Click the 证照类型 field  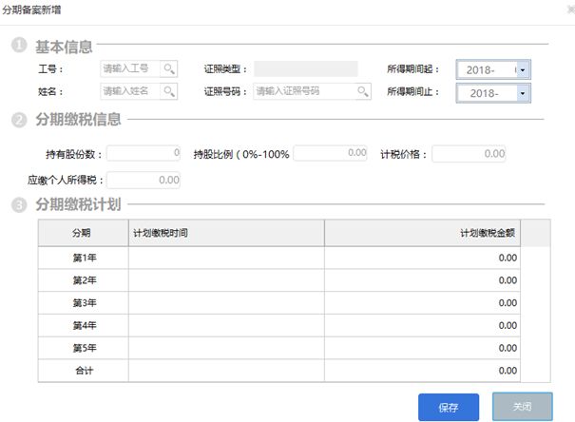click(x=305, y=69)
